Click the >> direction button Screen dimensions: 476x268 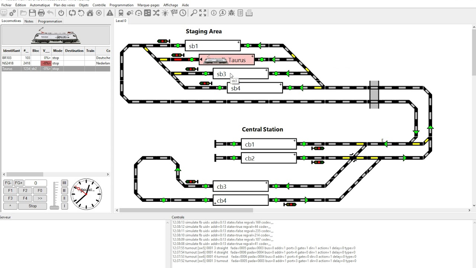(x=40, y=198)
